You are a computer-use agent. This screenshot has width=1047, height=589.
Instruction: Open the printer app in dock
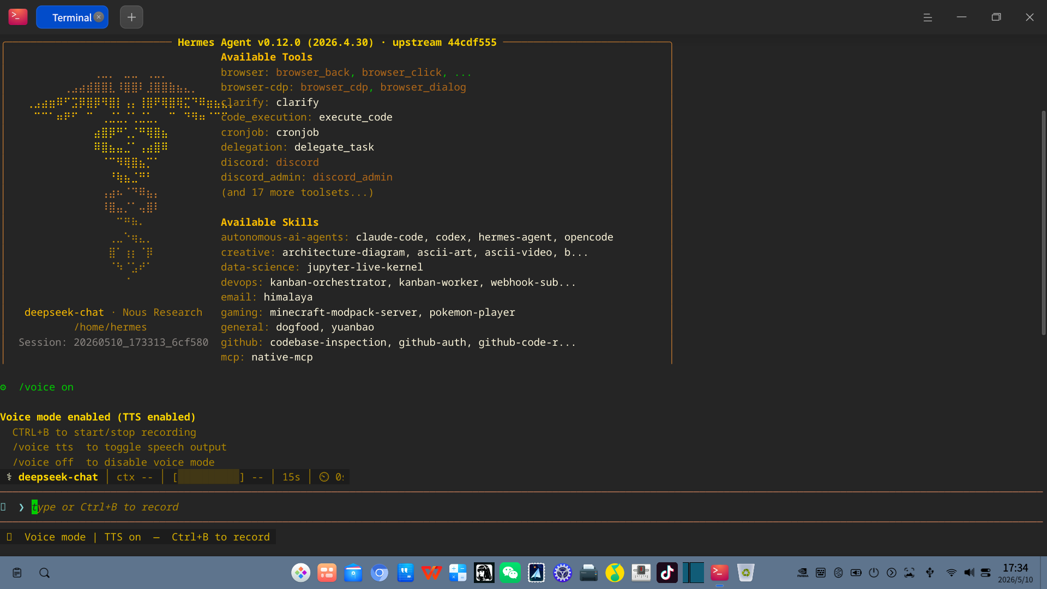coord(588,573)
